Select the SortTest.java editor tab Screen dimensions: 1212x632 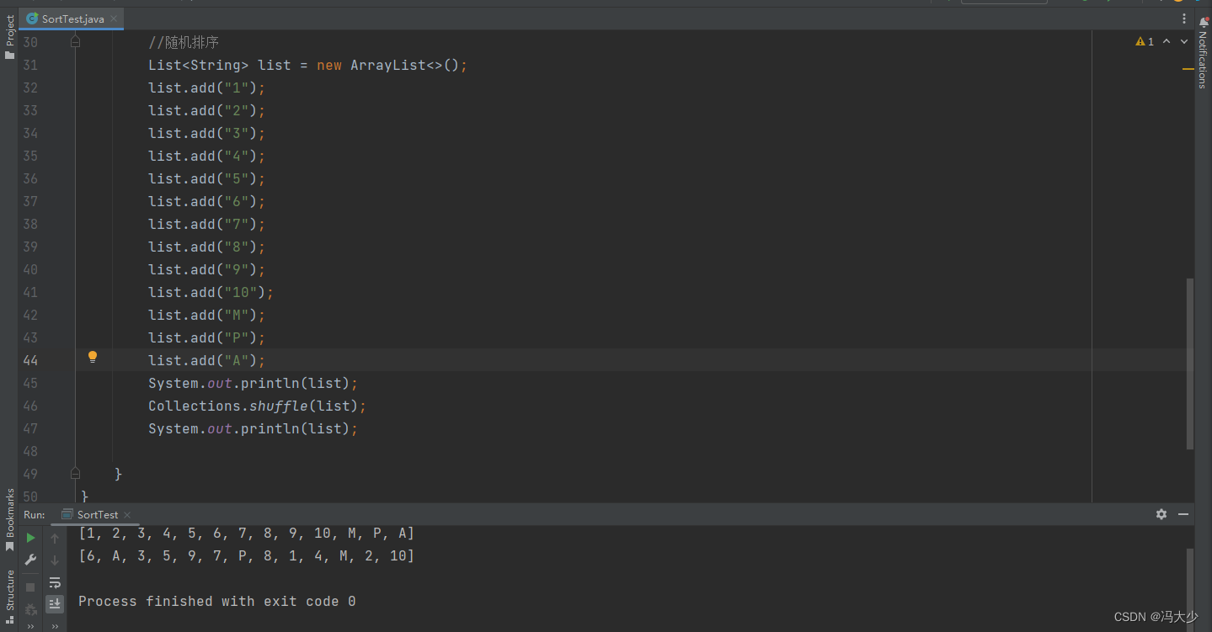point(72,19)
